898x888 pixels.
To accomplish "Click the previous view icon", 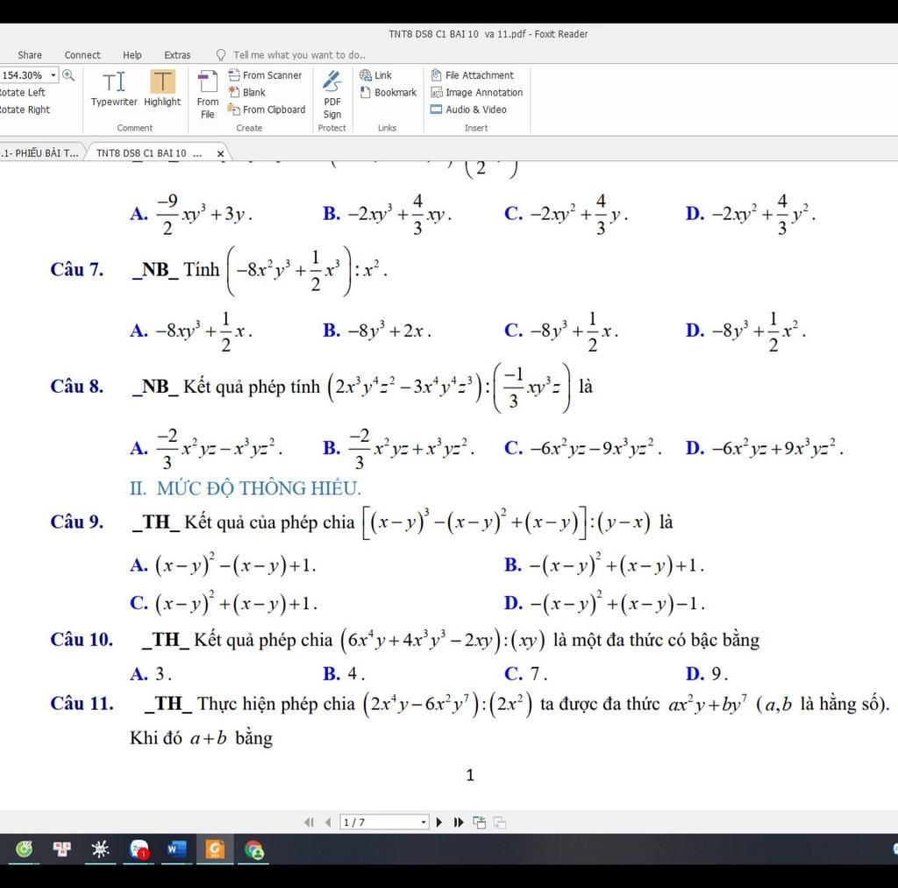I will 480,822.
